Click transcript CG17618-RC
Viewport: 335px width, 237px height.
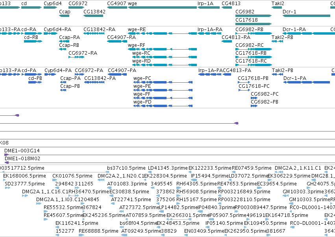[254, 65]
